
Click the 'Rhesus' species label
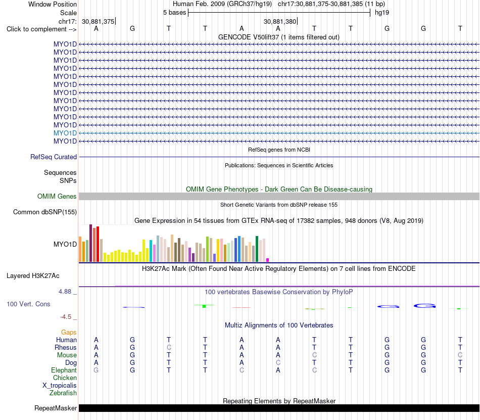pos(66,347)
